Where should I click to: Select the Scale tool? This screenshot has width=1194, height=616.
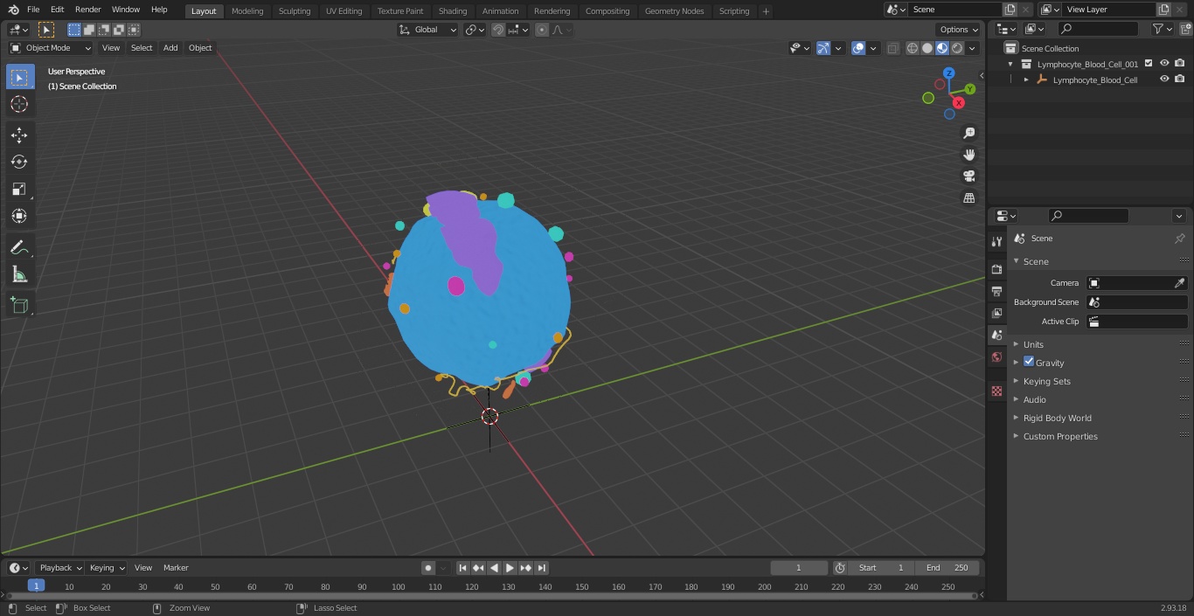pyautogui.click(x=19, y=189)
